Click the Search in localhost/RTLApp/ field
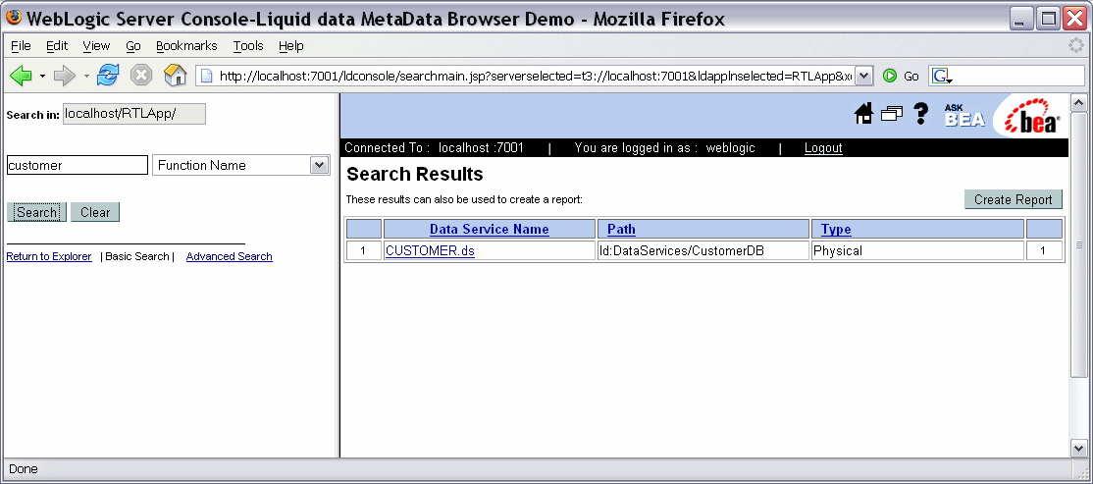 click(134, 115)
